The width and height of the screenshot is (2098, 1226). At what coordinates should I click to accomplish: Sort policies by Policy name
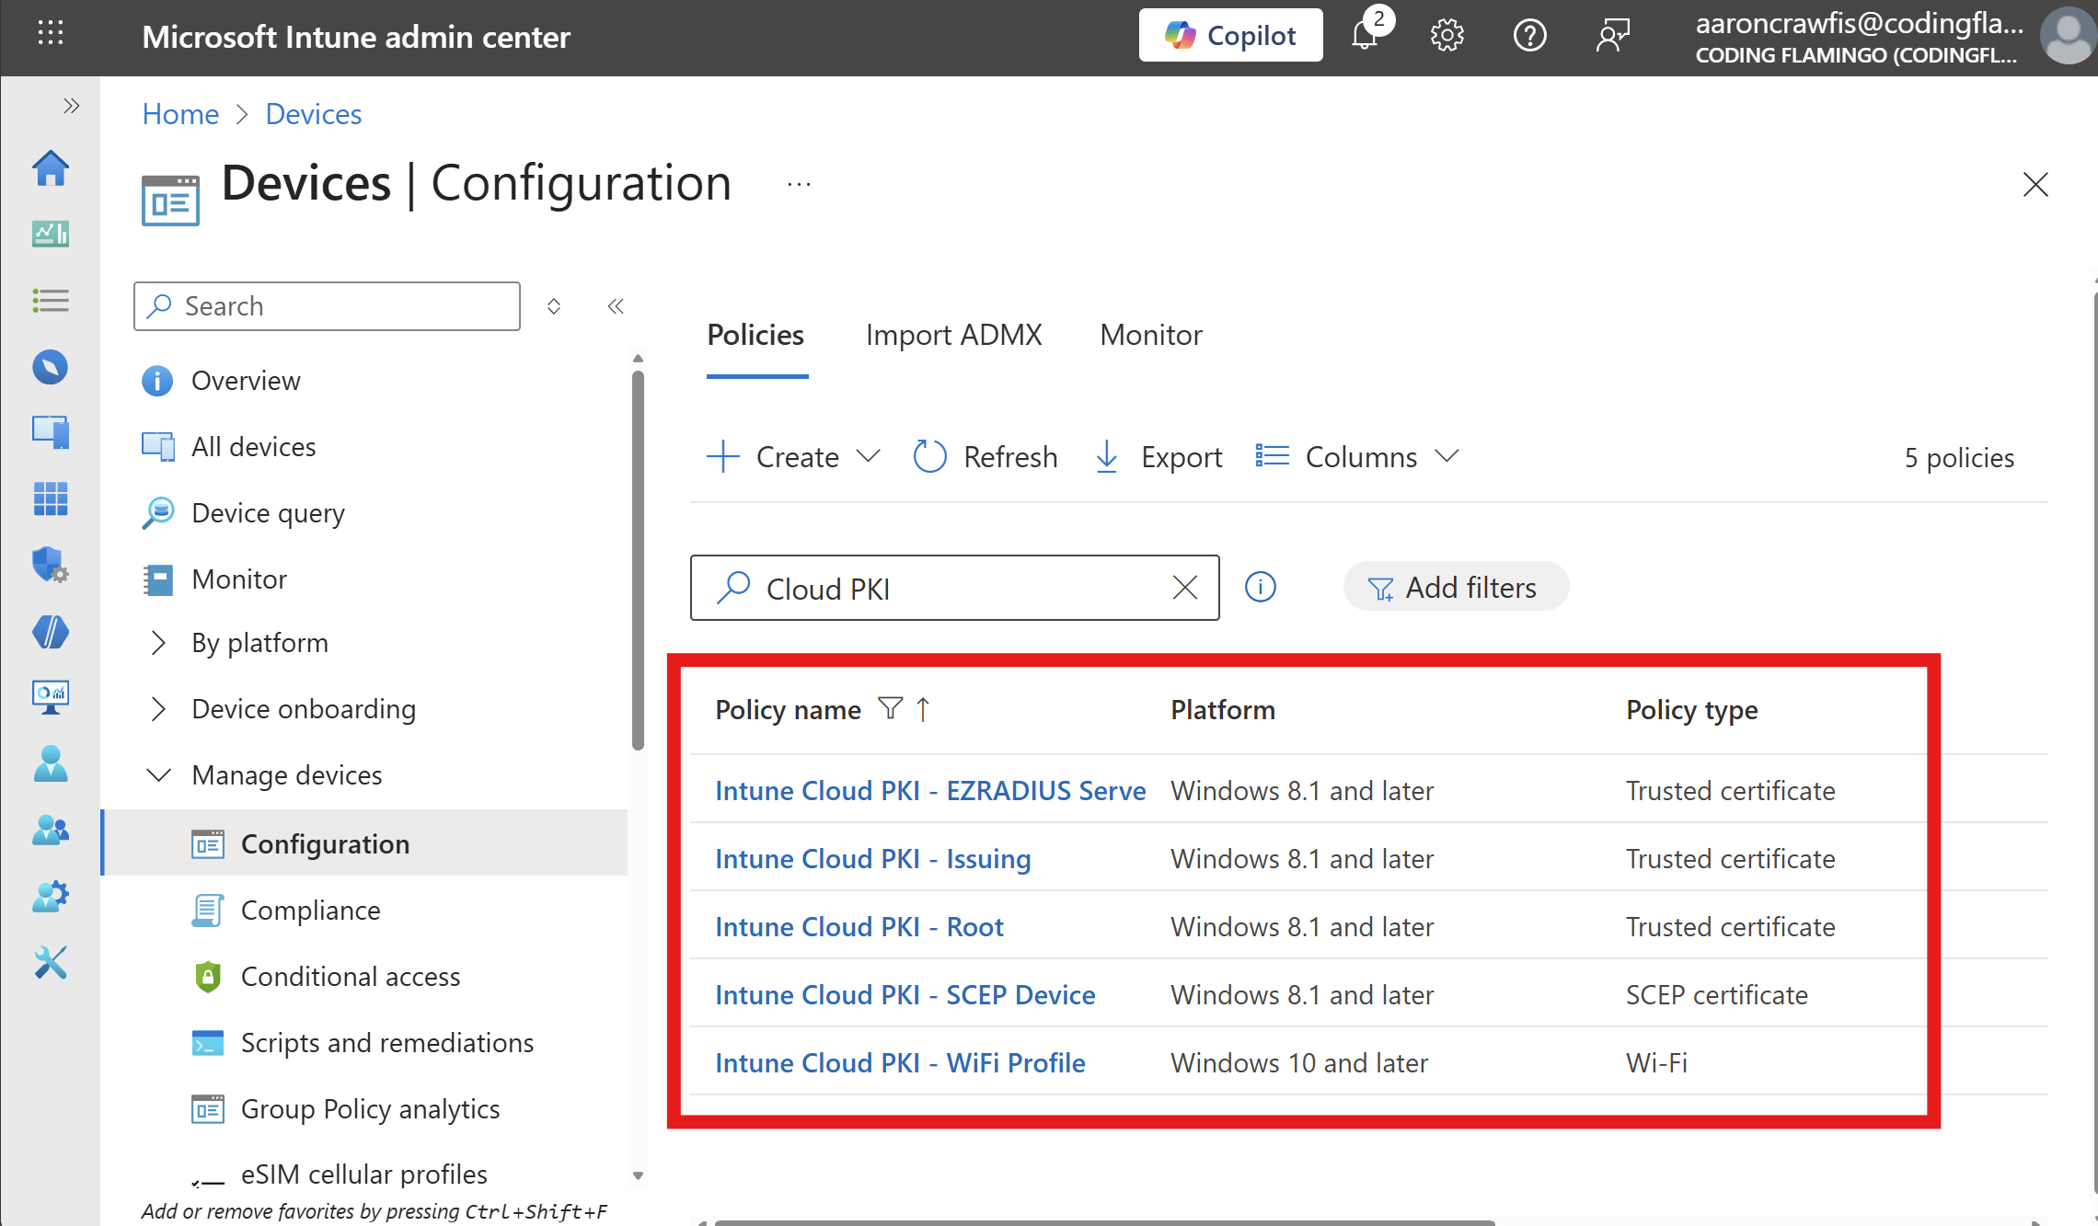[x=788, y=709]
